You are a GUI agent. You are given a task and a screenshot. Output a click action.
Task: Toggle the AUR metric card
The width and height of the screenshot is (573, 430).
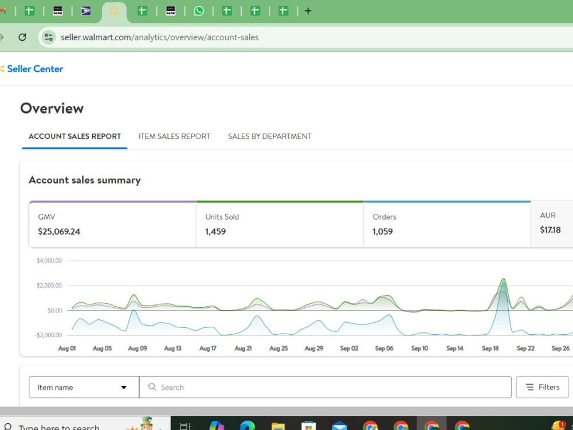552,224
